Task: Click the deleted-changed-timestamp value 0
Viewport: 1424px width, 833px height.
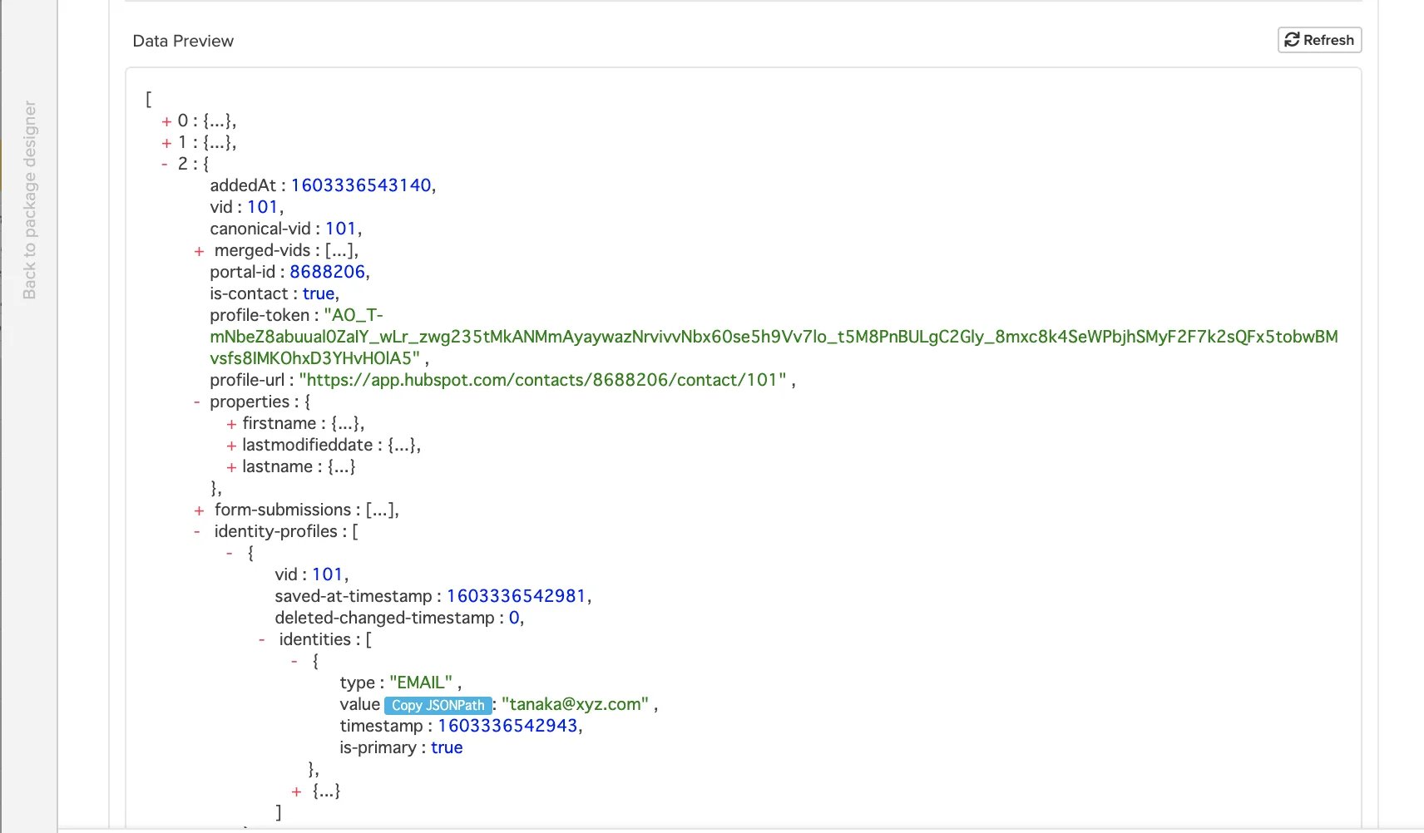Action: tap(514, 618)
